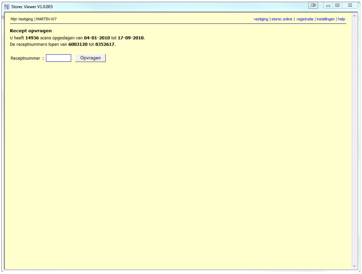Close the Storec Viewer window
This screenshot has height=274, width=362.
(x=350, y=5)
